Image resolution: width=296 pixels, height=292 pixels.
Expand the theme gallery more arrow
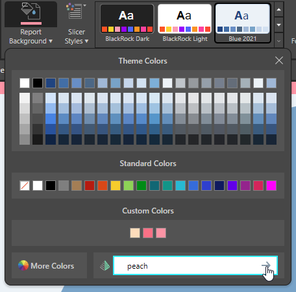[x=279, y=41]
